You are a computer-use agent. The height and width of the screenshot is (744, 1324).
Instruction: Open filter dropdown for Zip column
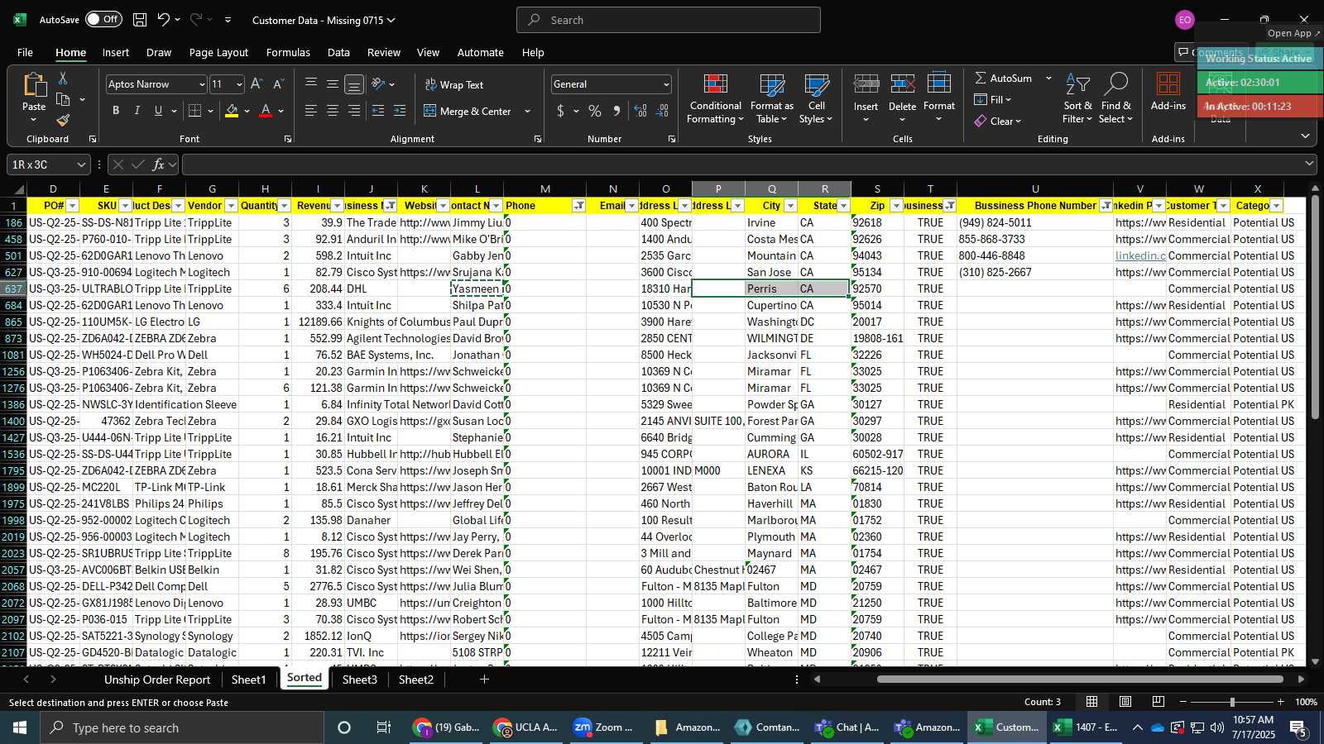coord(896,206)
